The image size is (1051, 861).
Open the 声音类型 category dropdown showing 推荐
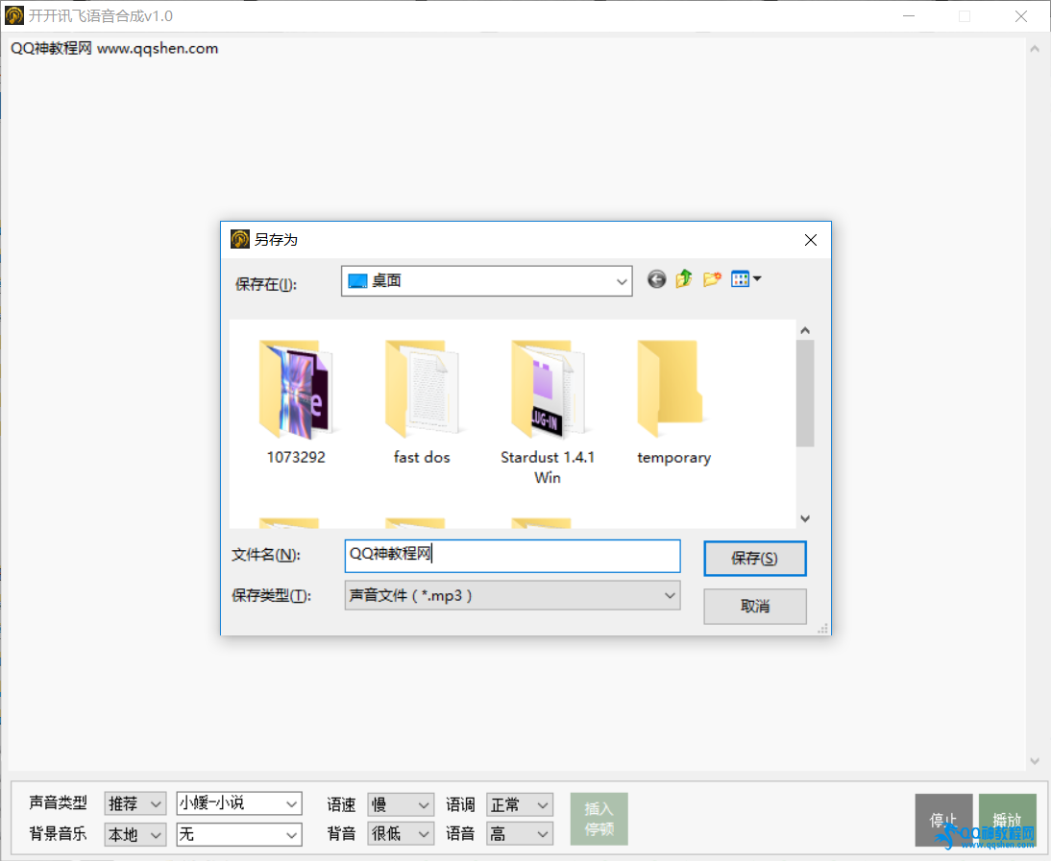click(134, 803)
